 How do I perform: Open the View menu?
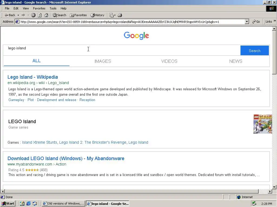point(26,8)
